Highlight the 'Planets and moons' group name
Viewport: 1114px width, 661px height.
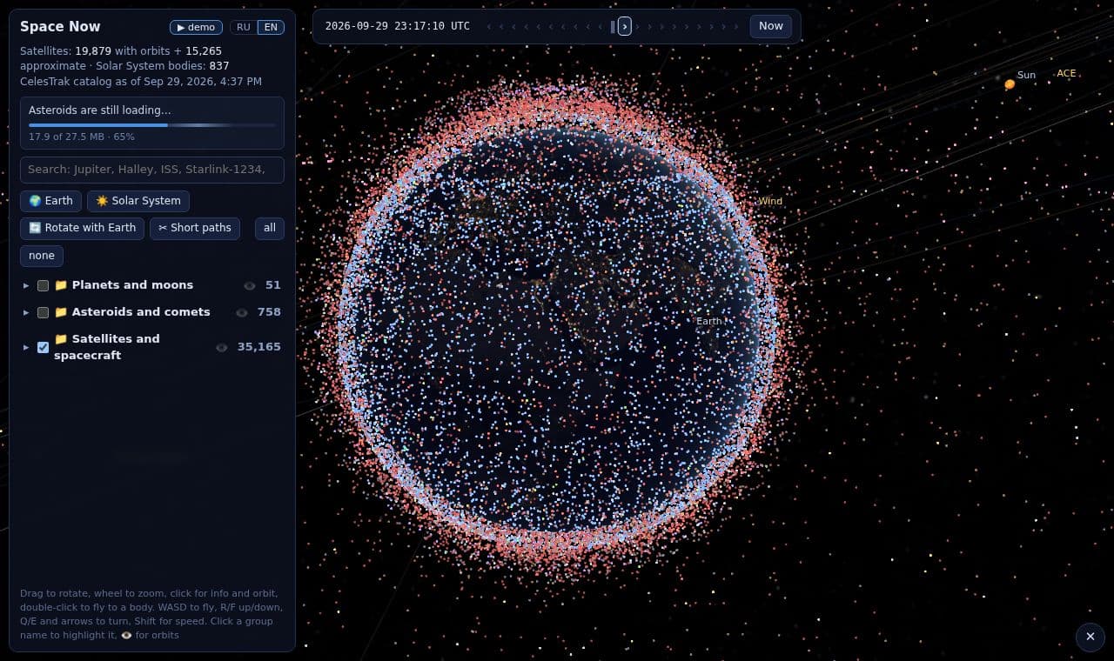click(132, 285)
